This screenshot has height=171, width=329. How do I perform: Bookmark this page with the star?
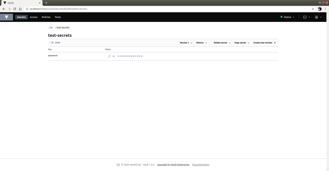313,9
